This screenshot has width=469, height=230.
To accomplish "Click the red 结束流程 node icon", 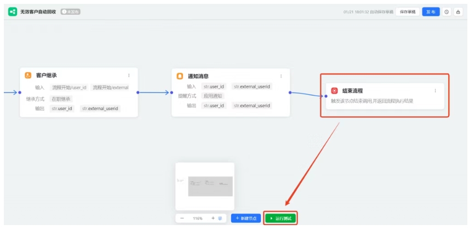I will (x=334, y=91).
